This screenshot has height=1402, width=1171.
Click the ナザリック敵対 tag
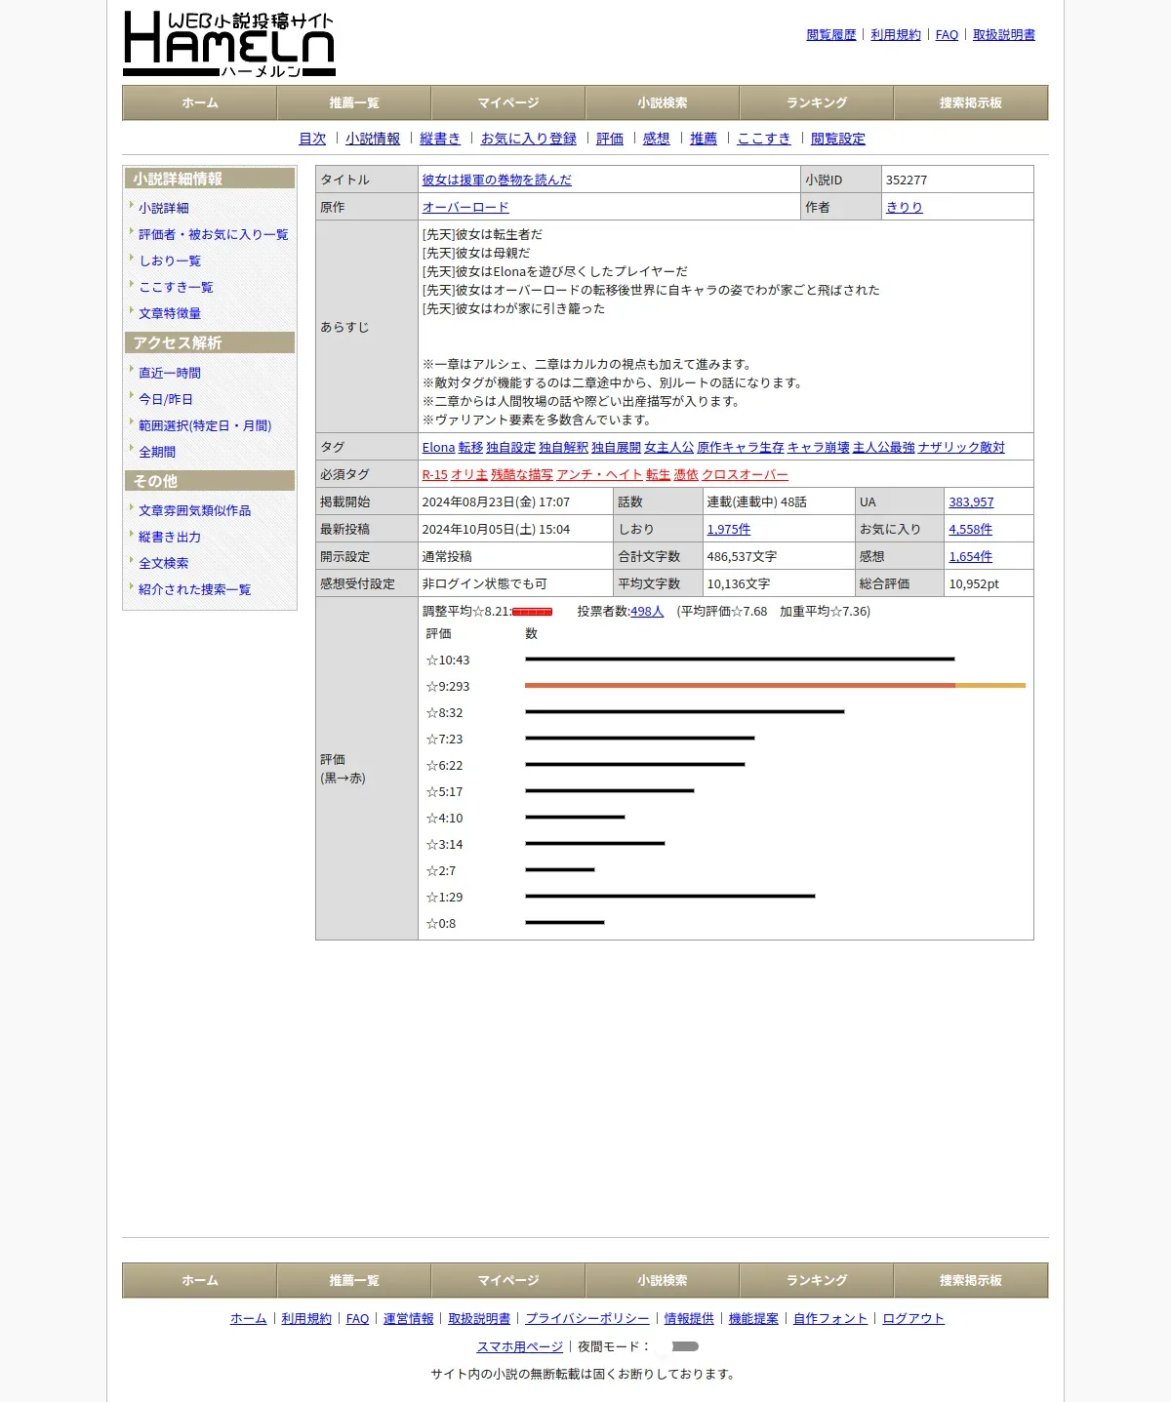coord(962,447)
